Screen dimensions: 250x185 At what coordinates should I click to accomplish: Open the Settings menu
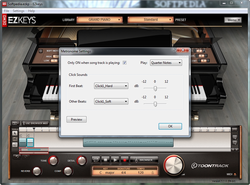pyautogui.click(x=19, y=11)
